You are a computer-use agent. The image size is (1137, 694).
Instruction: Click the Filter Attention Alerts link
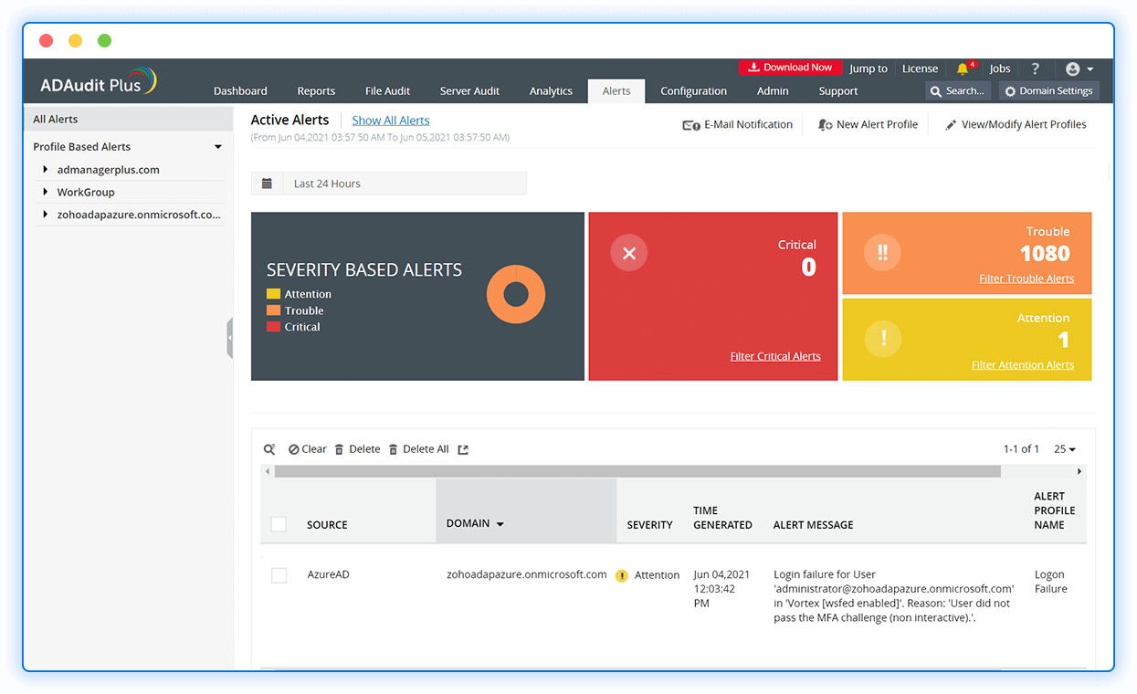[x=1023, y=365]
